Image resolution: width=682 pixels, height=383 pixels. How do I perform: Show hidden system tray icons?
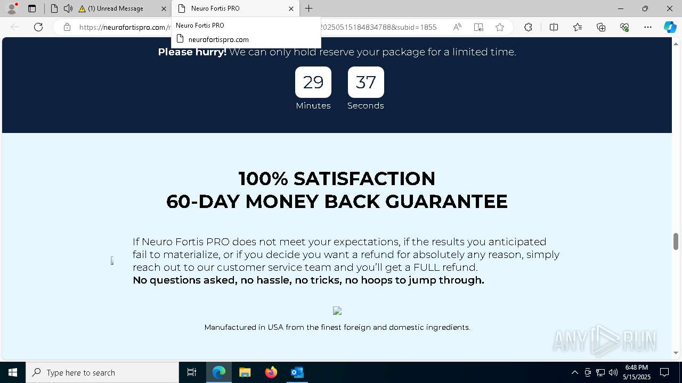pos(574,372)
